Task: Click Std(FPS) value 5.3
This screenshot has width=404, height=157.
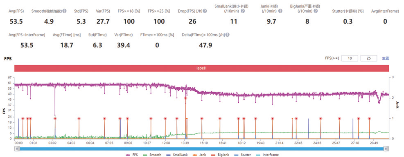Action: pos(81,22)
